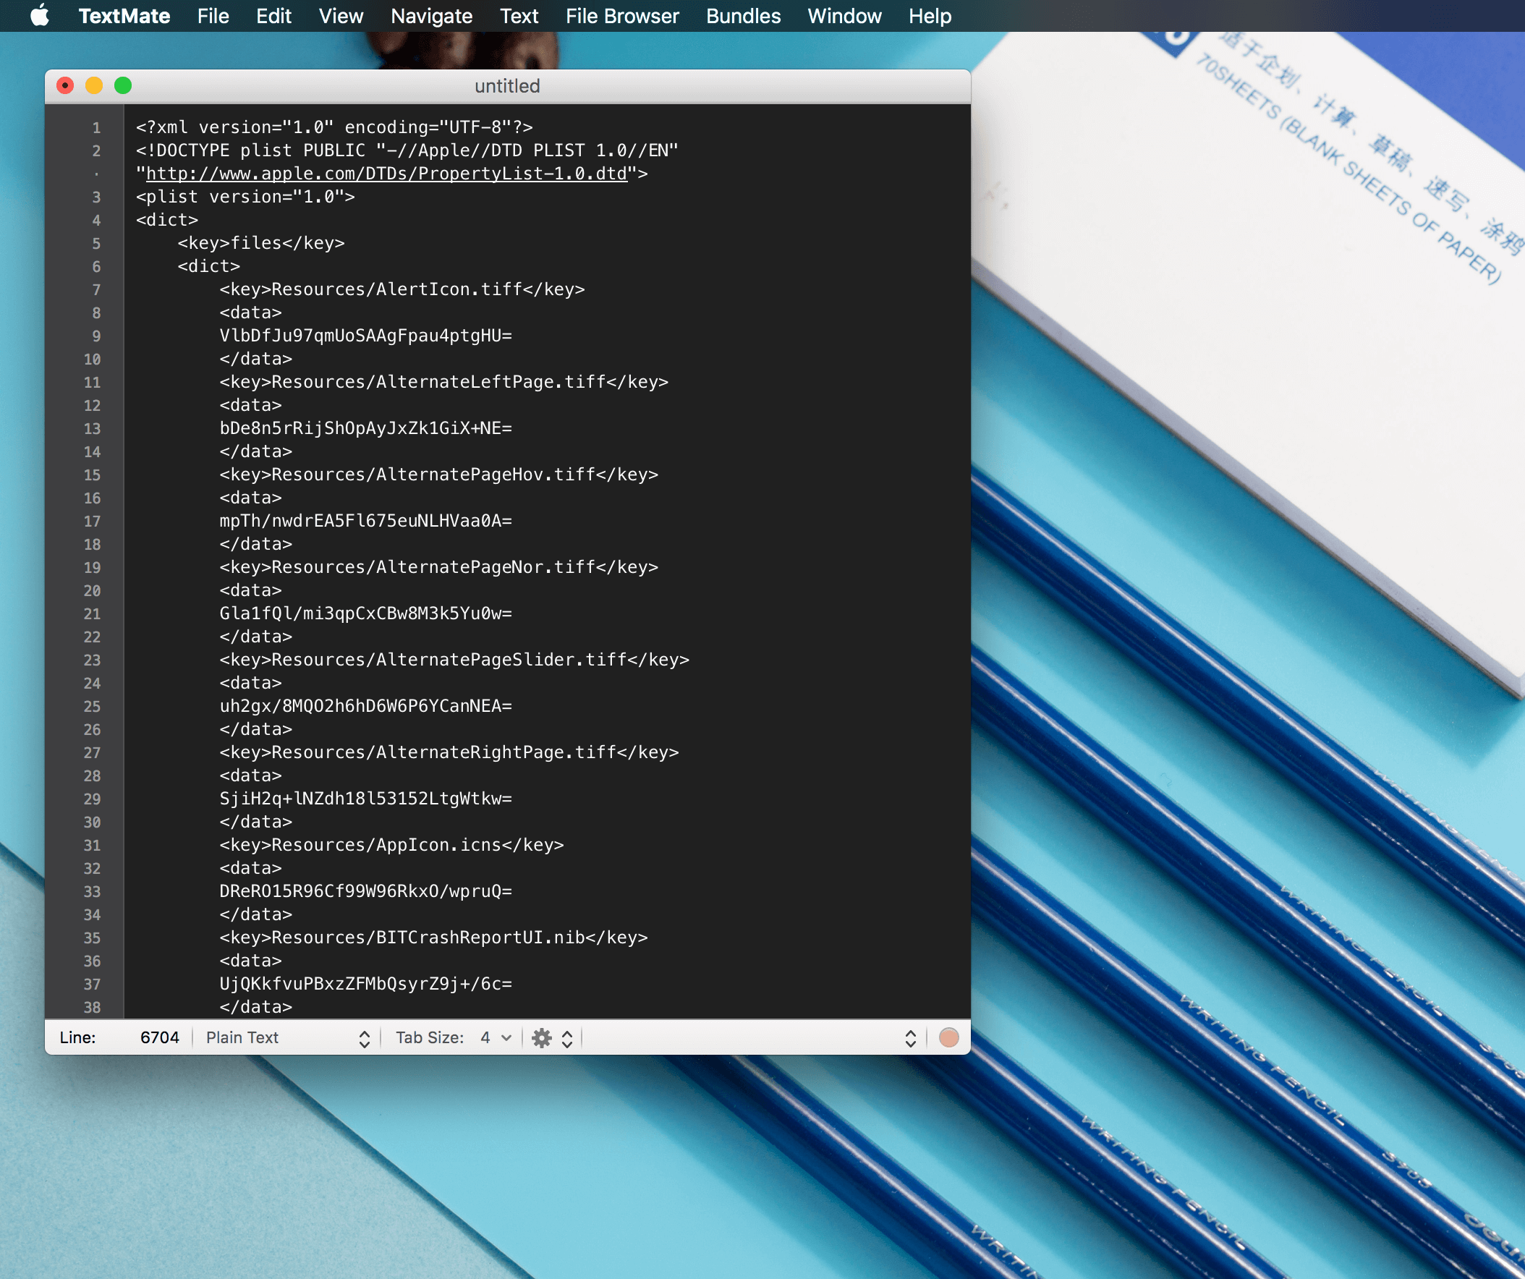Viewport: 1525px width, 1279px height.
Task: Click the DOCTYPE plist PUBLIC line
Action: click(407, 150)
